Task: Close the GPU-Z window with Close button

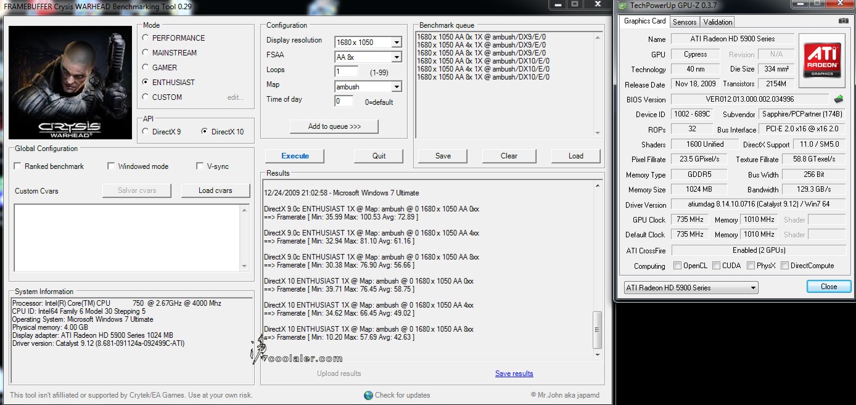Action: [x=829, y=287]
